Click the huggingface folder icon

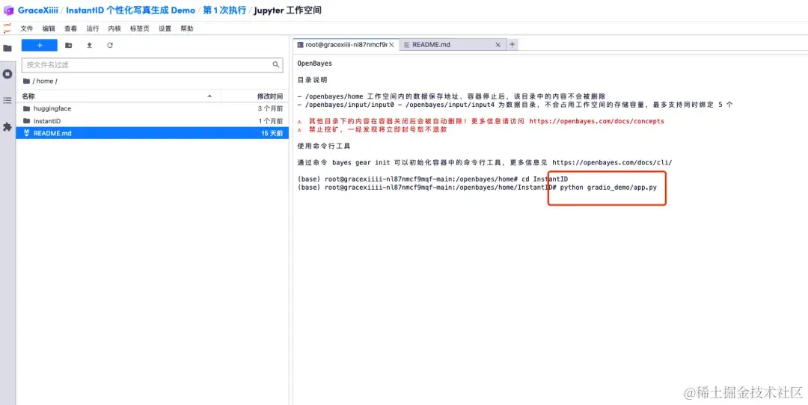pyautogui.click(x=27, y=108)
